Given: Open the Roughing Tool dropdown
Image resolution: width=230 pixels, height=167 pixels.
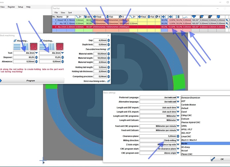Looking at the screenshot, I should (x=37, y=53).
